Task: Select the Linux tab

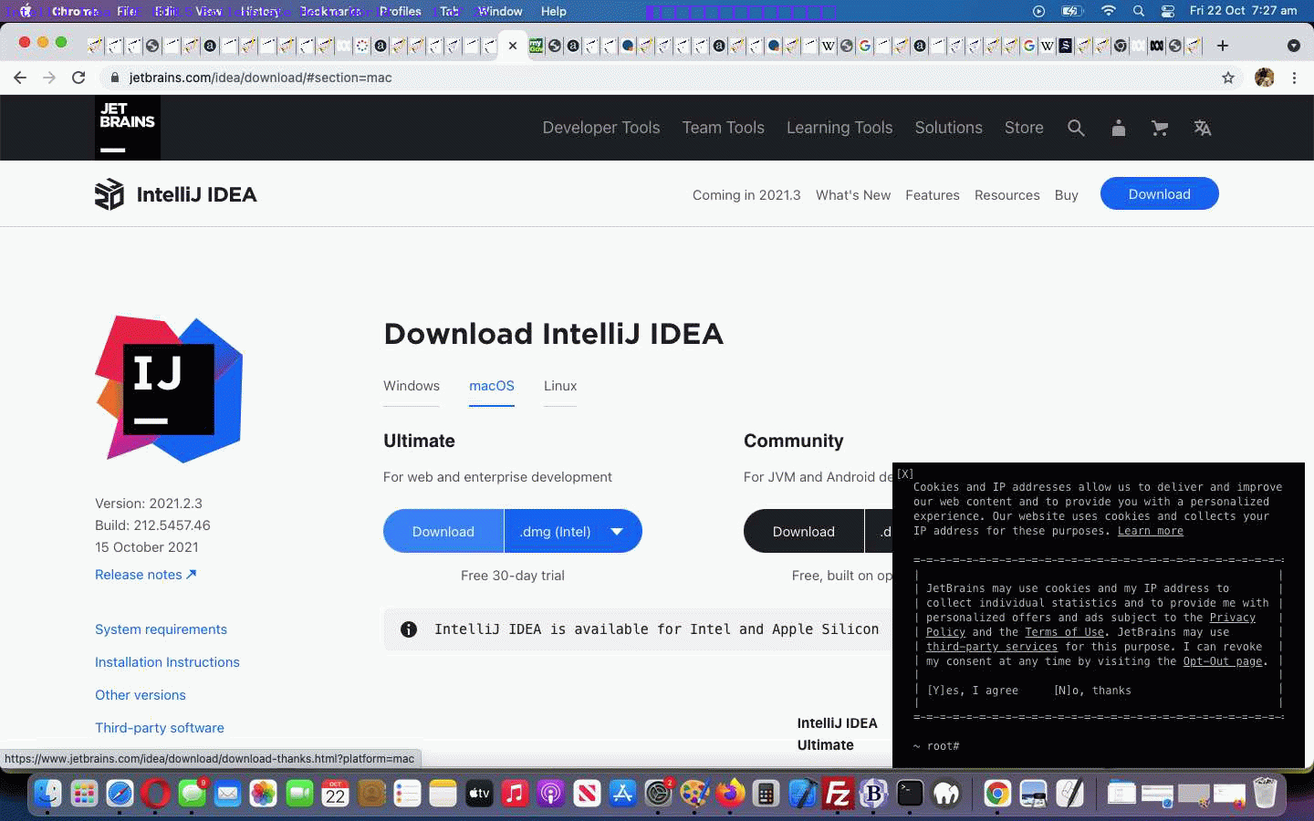Action: tap(560, 386)
